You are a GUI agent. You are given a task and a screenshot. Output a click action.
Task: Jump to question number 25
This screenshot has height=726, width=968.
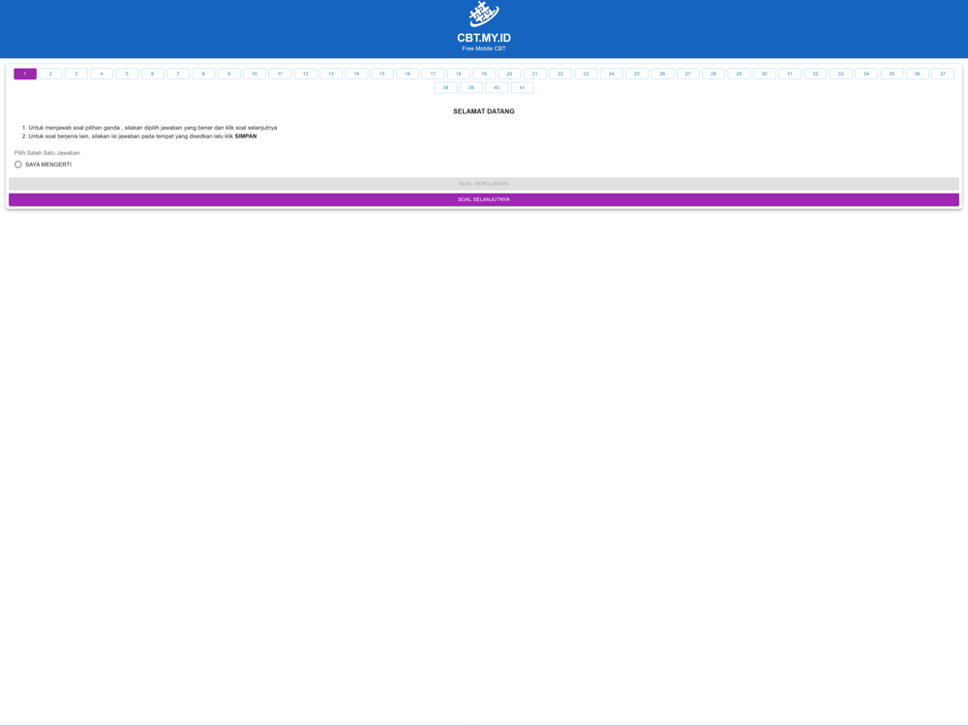point(637,74)
